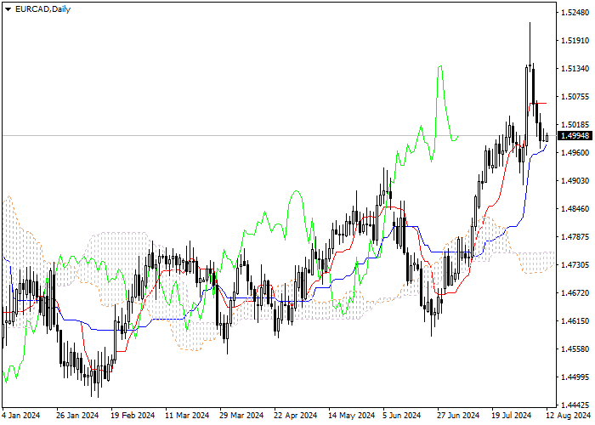Image resolution: width=595 pixels, height=425 pixels.
Task: Click the tallest candle wick near 1.52480
Action: point(530,43)
